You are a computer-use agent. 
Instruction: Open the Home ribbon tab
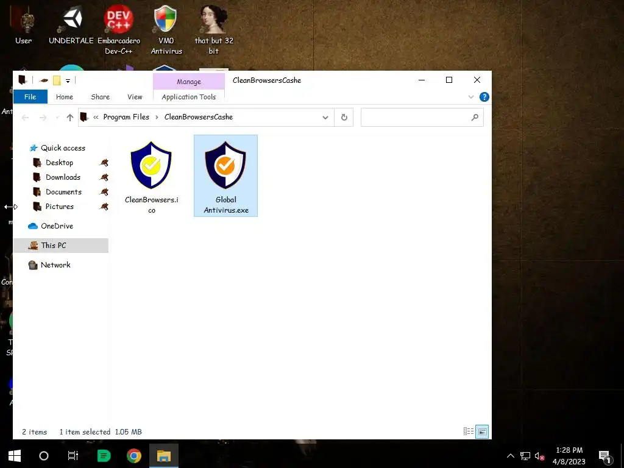pyautogui.click(x=65, y=97)
